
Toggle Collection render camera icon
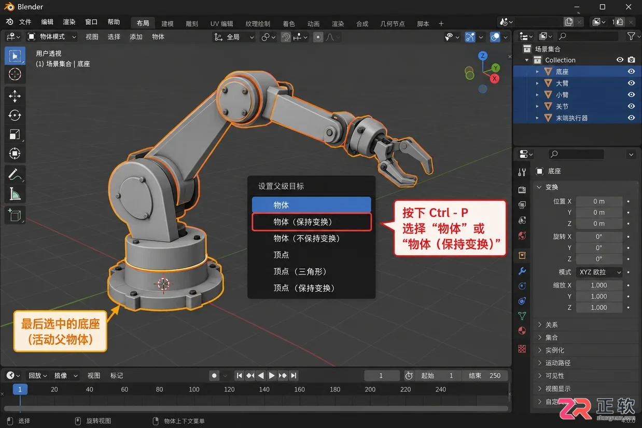tap(631, 60)
